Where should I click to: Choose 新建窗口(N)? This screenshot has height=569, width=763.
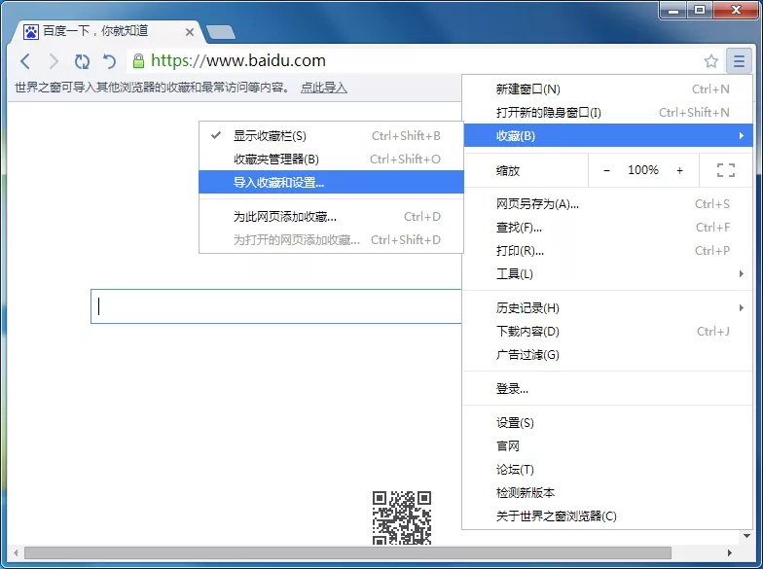(x=608, y=89)
